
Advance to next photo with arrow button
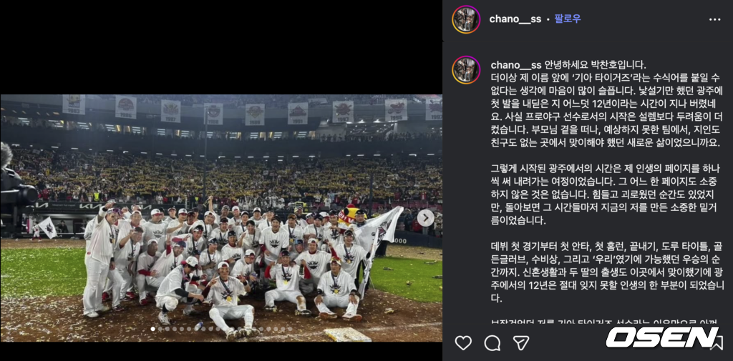tap(425, 218)
